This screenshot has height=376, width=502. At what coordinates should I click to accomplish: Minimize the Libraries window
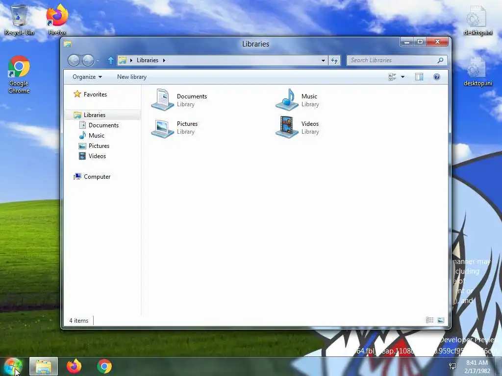[406, 42]
